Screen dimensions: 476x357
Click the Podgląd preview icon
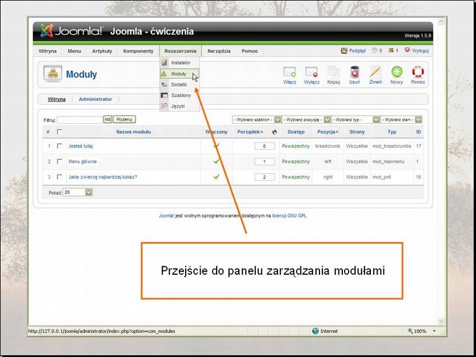click(x=344, y=51)
